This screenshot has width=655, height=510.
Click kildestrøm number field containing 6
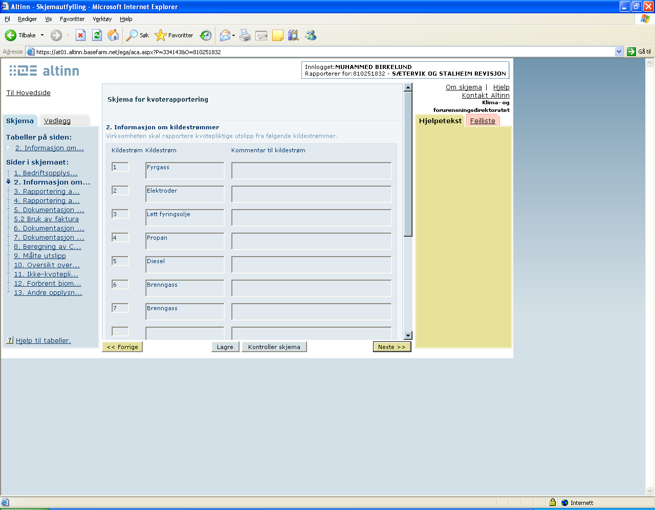pyautogui.click(x=120, y=285)
